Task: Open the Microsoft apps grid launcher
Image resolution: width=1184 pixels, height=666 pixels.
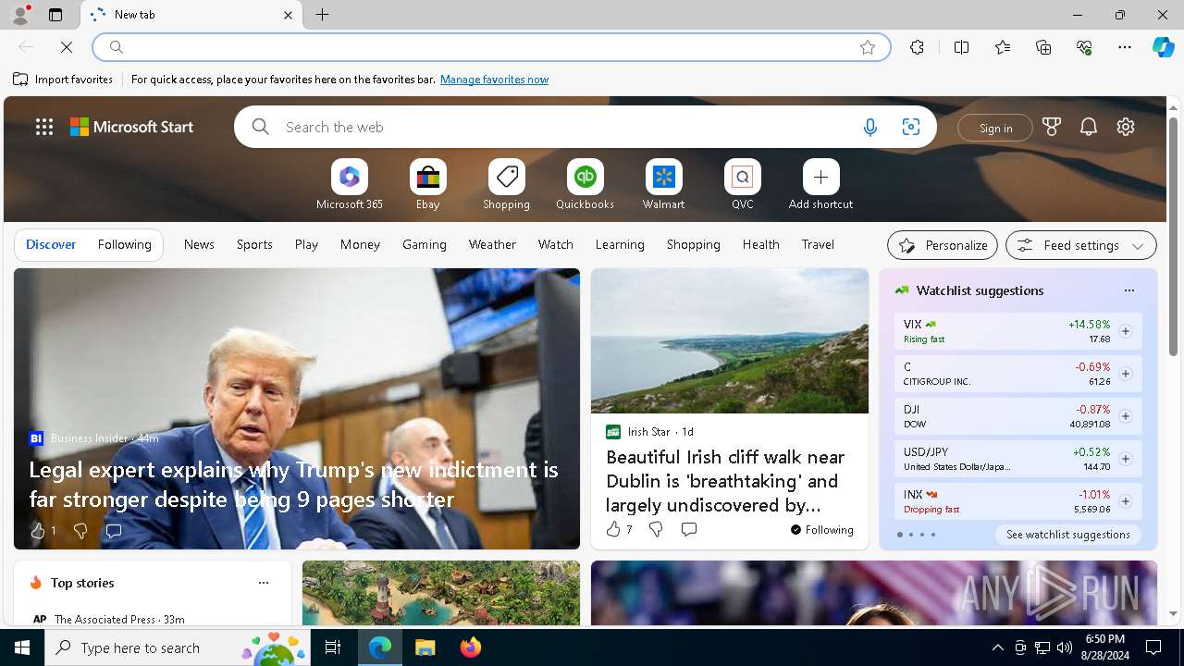Action: [44, 128]
